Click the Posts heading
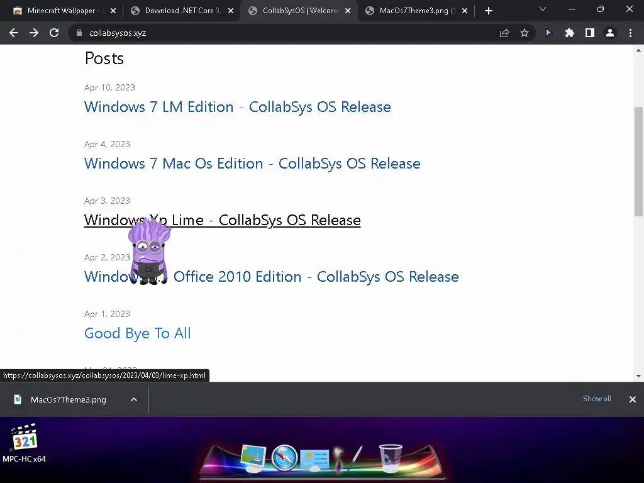 coord(104,58)
